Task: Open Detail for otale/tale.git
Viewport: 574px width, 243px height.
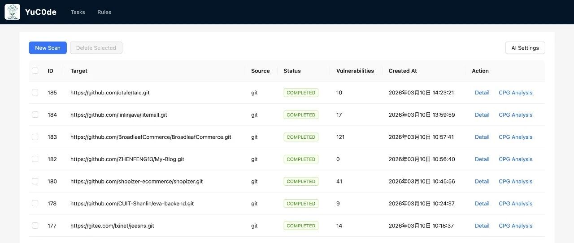Action: point(482,93)
